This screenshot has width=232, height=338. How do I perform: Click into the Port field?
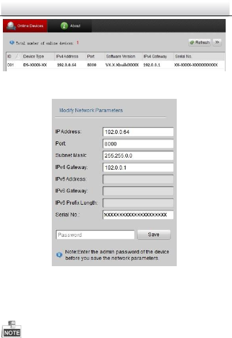pyautogui.click(x=138, y=144)
